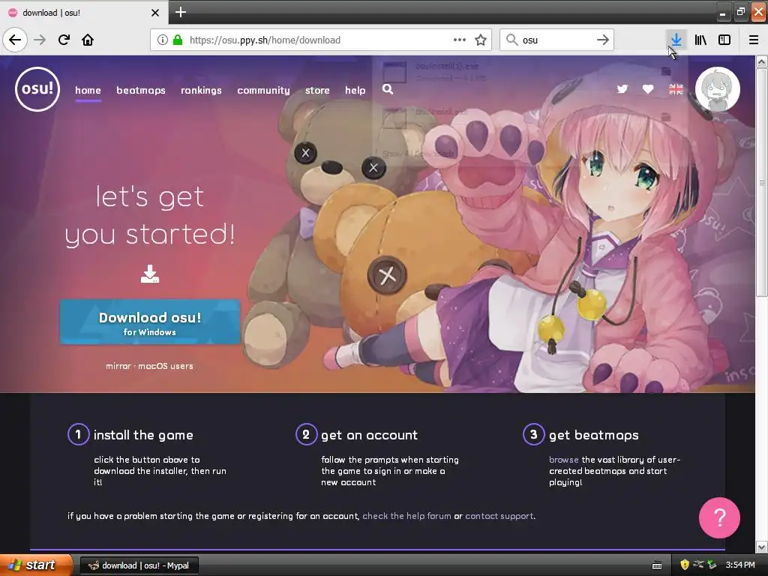Follow the browse beatmaps link
768x576 pixels.
tap(564, 460)
